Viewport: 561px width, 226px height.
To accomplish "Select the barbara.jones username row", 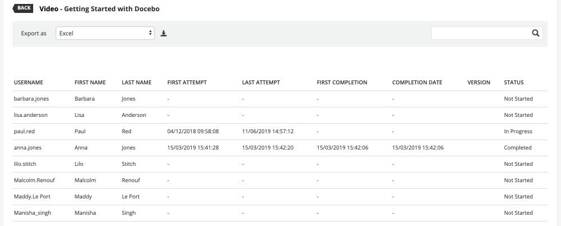I will click(x=31, y=99).
